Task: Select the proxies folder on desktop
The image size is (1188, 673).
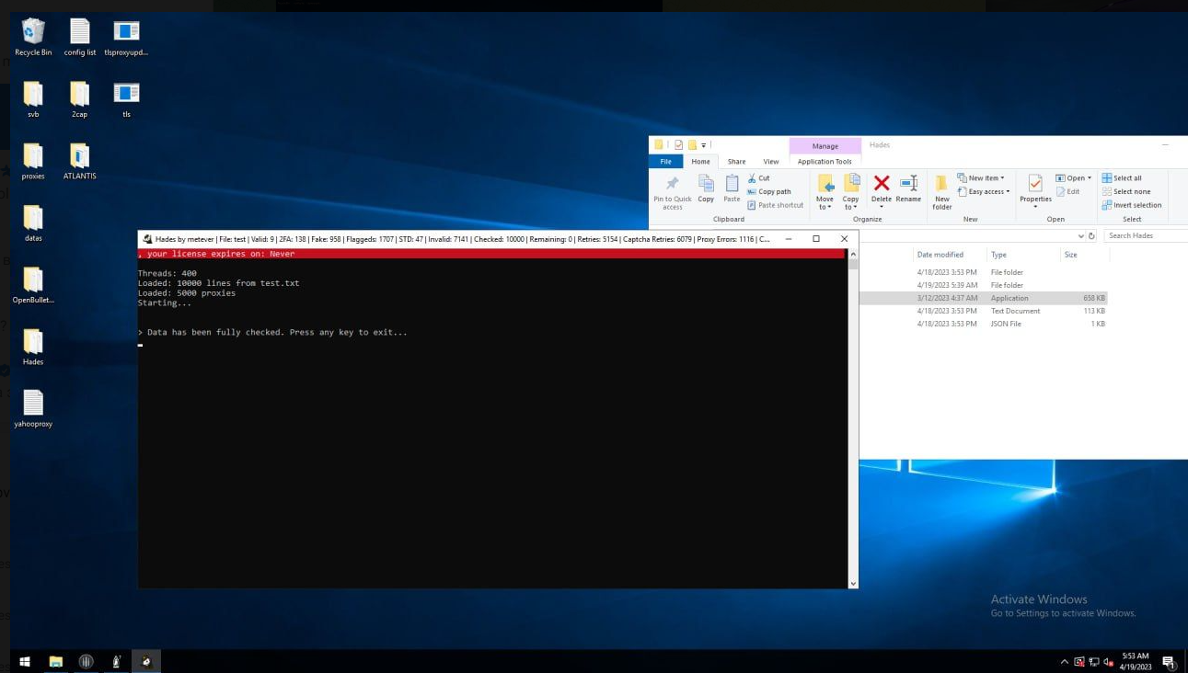Action: click(33, 161)
